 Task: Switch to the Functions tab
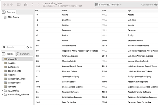[x=23, y=54]
